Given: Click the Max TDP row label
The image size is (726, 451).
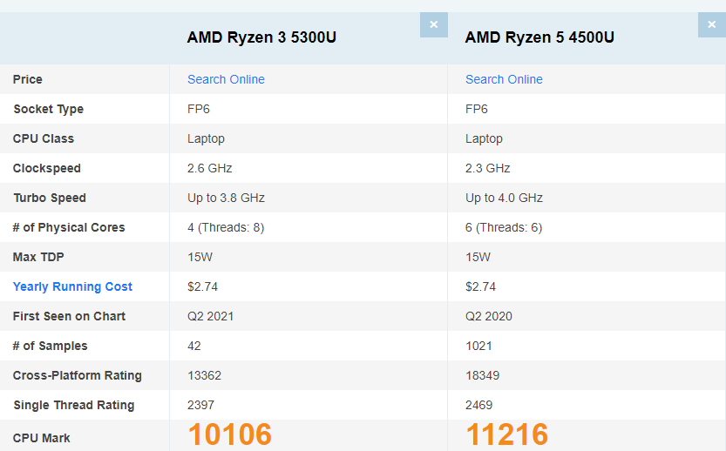Looking at the screenshot, I should [x=38, y=257].
